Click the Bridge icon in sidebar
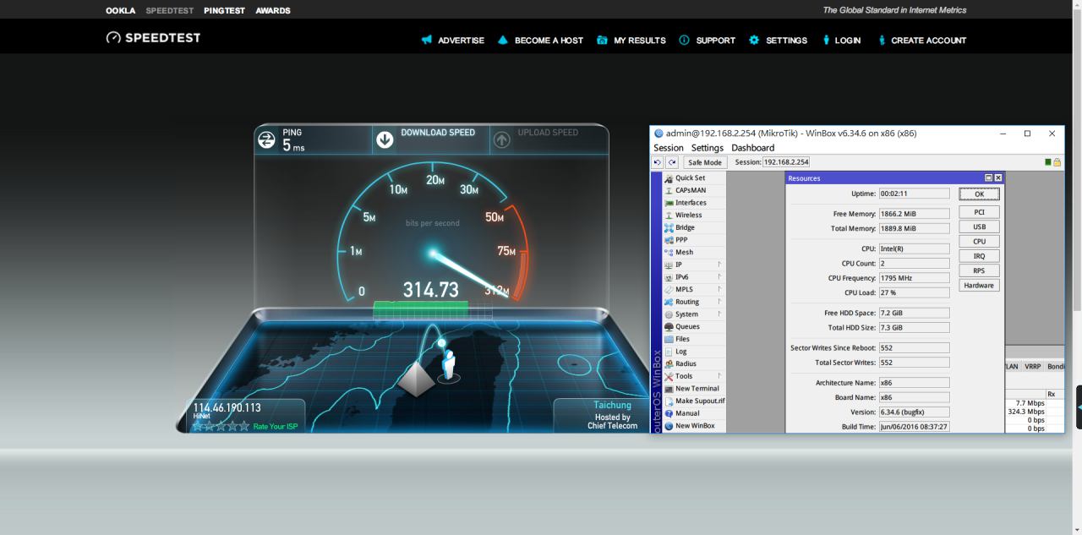Image resolution: width=1082 pixels, height=535 pixels. [669, 227]
